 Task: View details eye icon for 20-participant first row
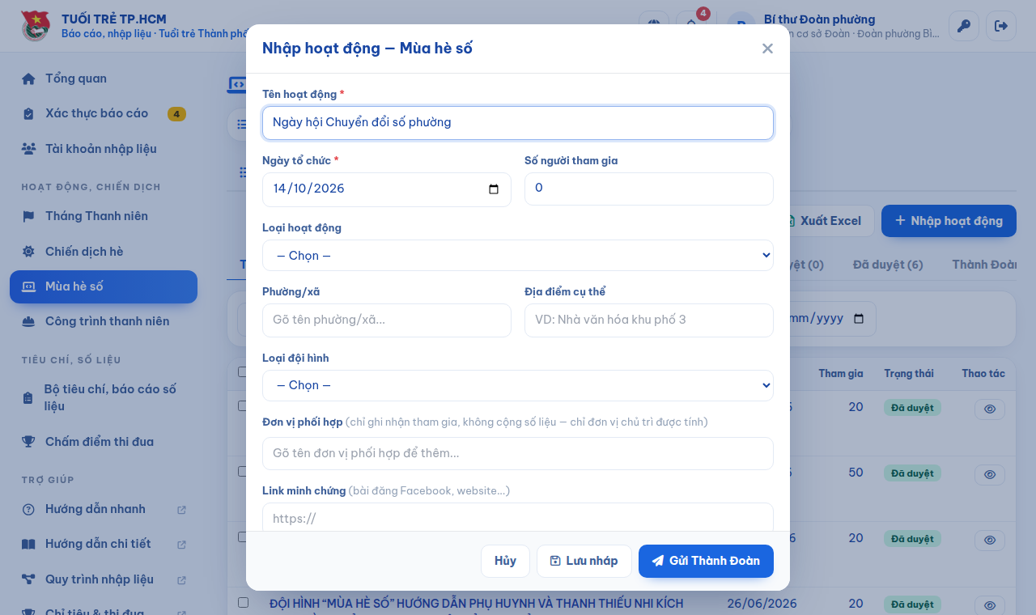click(x=989, y=409)
